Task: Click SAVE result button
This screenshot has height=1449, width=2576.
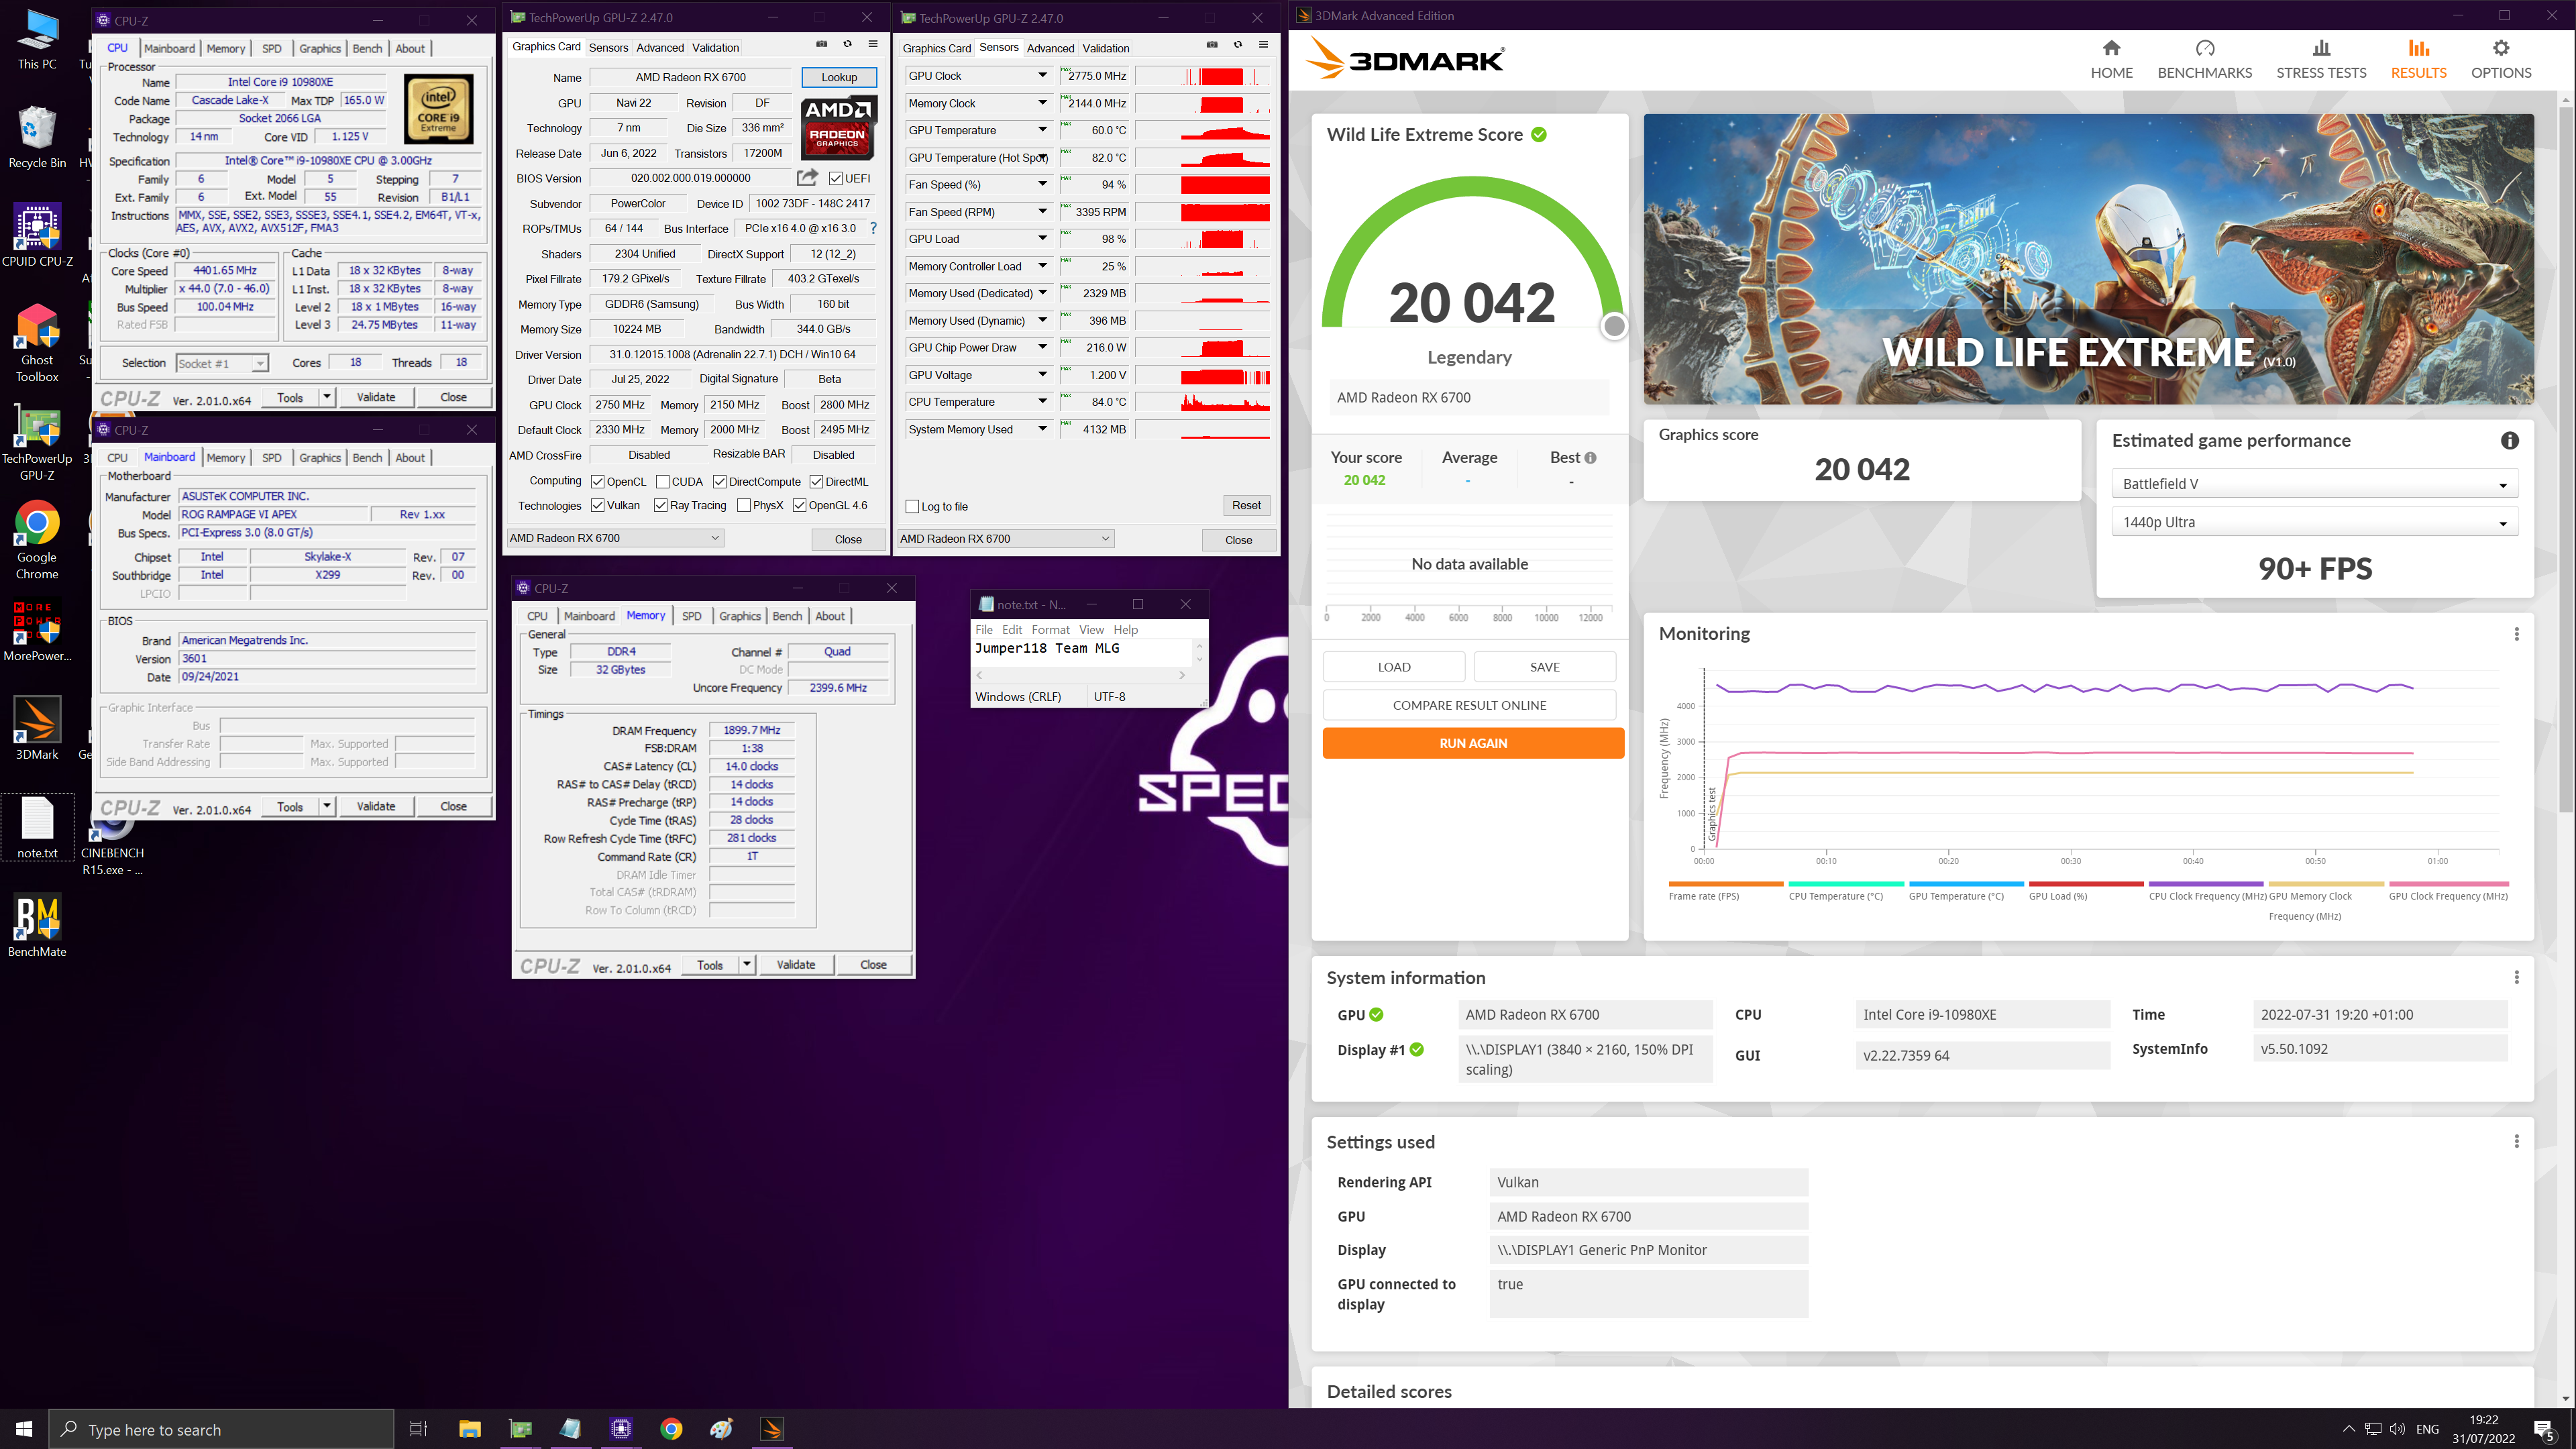Action: click(x=1544, y=667)
